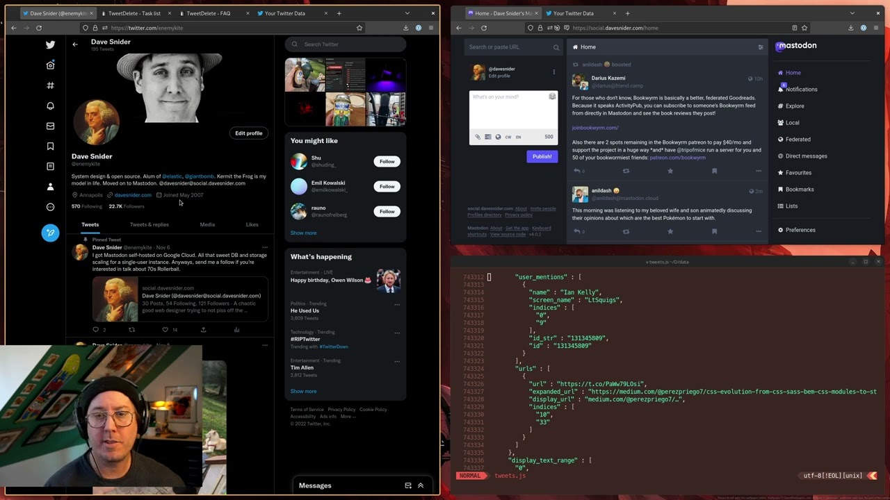
Task: View analytics of pinned tweet
Action: (x=236, y=329)
